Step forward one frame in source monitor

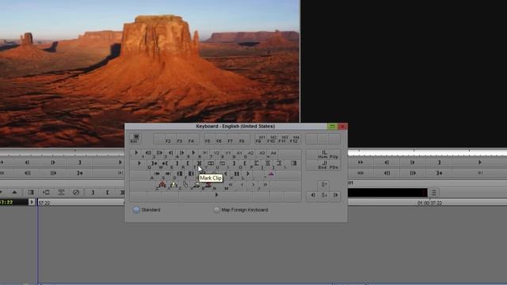[53, 162]
